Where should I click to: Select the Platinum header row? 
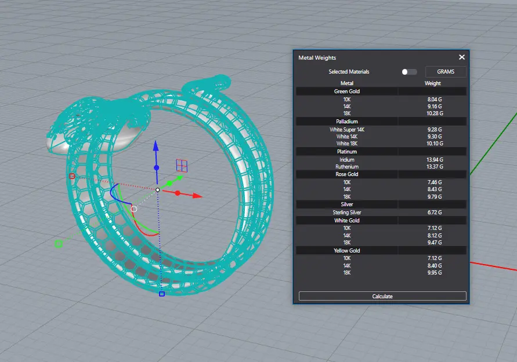coord(381,152)
